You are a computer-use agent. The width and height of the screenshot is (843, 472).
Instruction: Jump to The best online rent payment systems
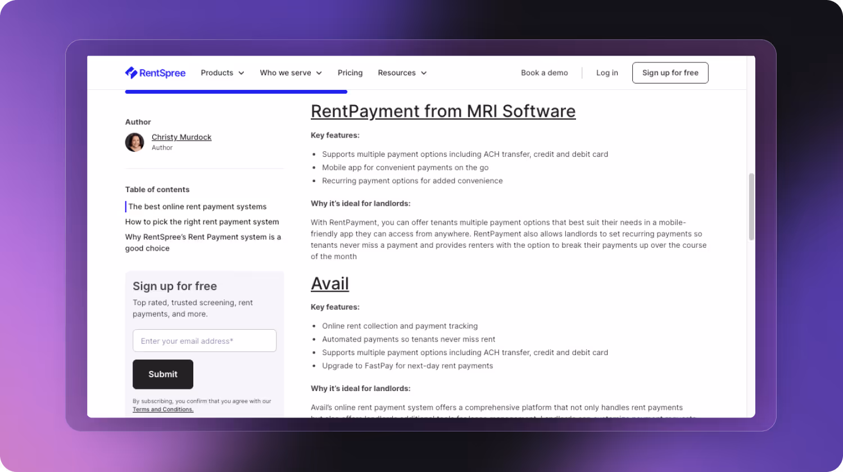[197, 207]
